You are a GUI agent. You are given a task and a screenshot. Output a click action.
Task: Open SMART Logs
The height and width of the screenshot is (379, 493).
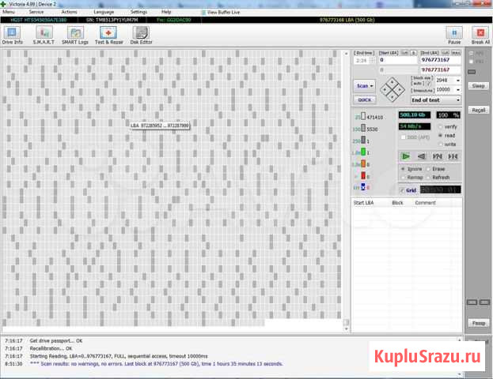(75, 34)
